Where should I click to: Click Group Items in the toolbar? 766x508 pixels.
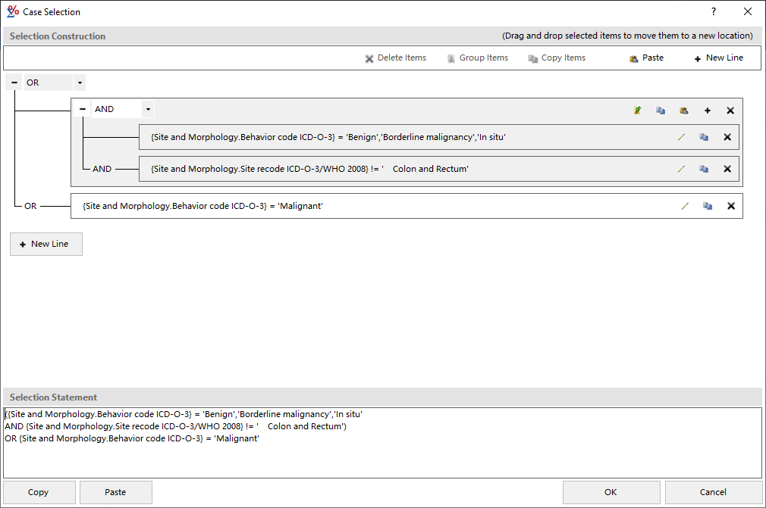coord(477,58)
